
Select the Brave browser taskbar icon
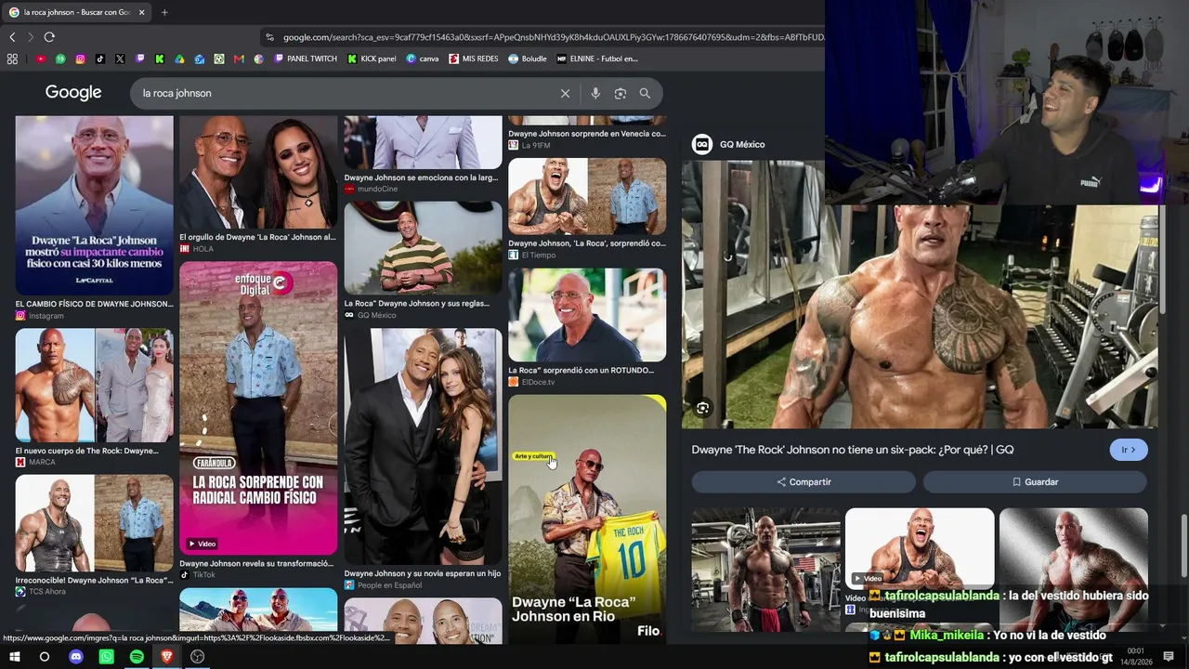click(x=167, y=657)
